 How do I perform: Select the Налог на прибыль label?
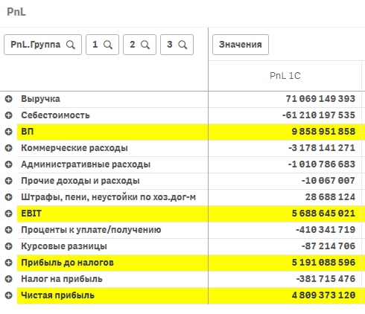tap(62, 279)
